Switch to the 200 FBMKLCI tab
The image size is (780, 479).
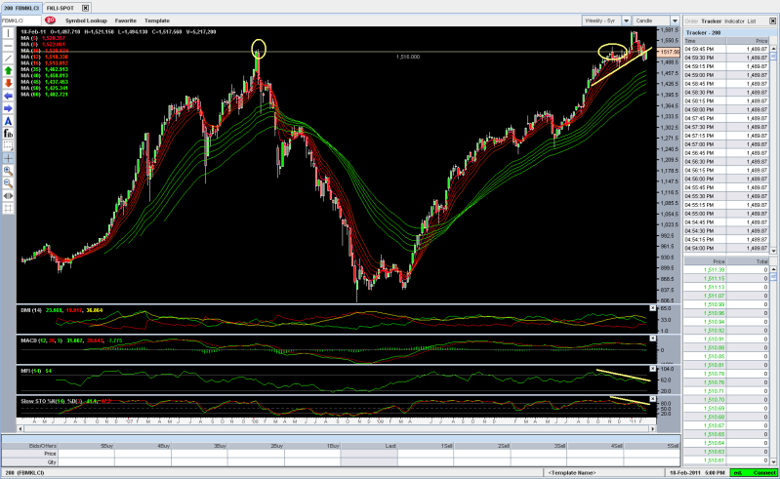pyautogui.click(x=21, y=8)
